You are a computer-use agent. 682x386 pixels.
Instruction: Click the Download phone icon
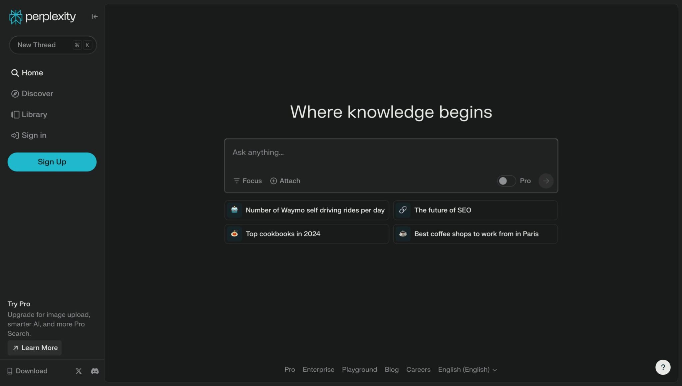pos(10,371)
